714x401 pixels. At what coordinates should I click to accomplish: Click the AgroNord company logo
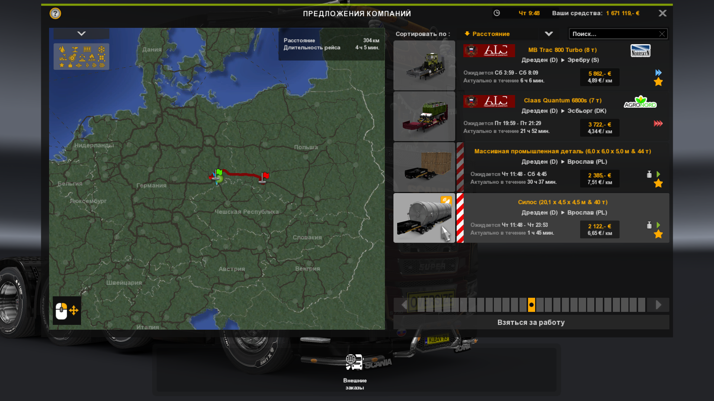(640, 102)
